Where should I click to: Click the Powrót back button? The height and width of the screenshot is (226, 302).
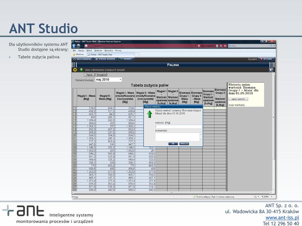(126, 59)
